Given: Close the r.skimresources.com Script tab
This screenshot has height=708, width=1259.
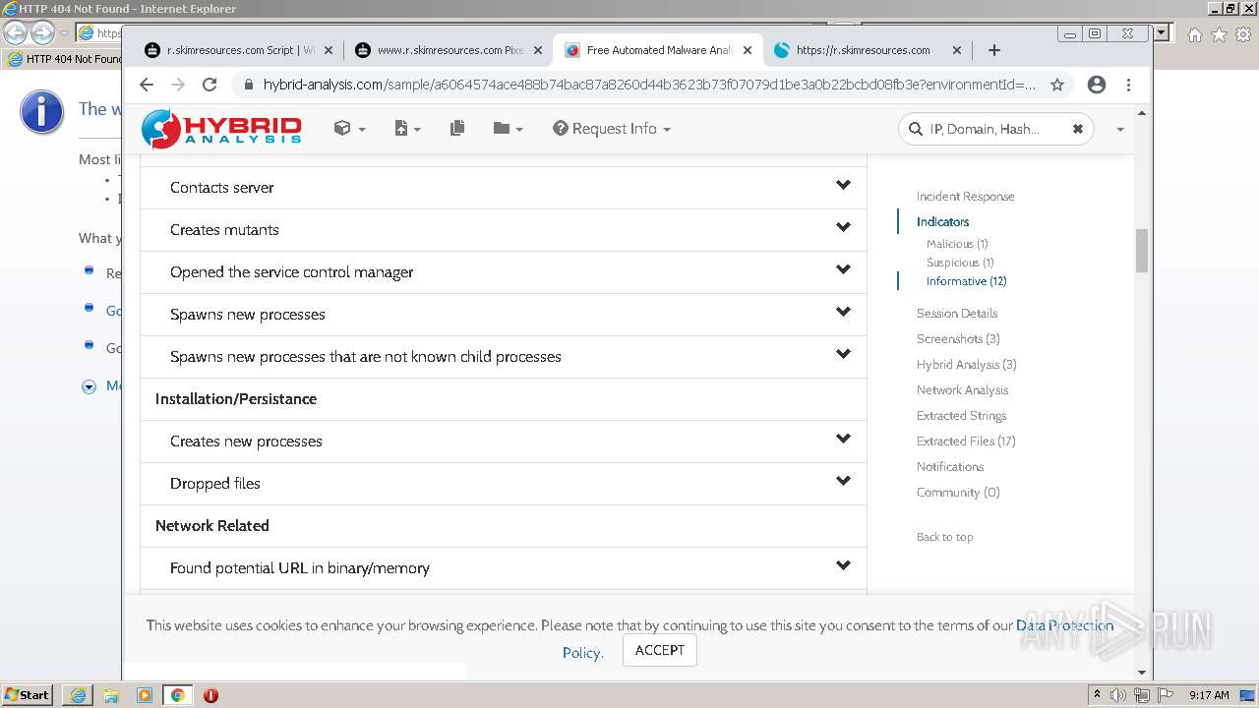Looking at the screenshot, I should tap(329, 50).
